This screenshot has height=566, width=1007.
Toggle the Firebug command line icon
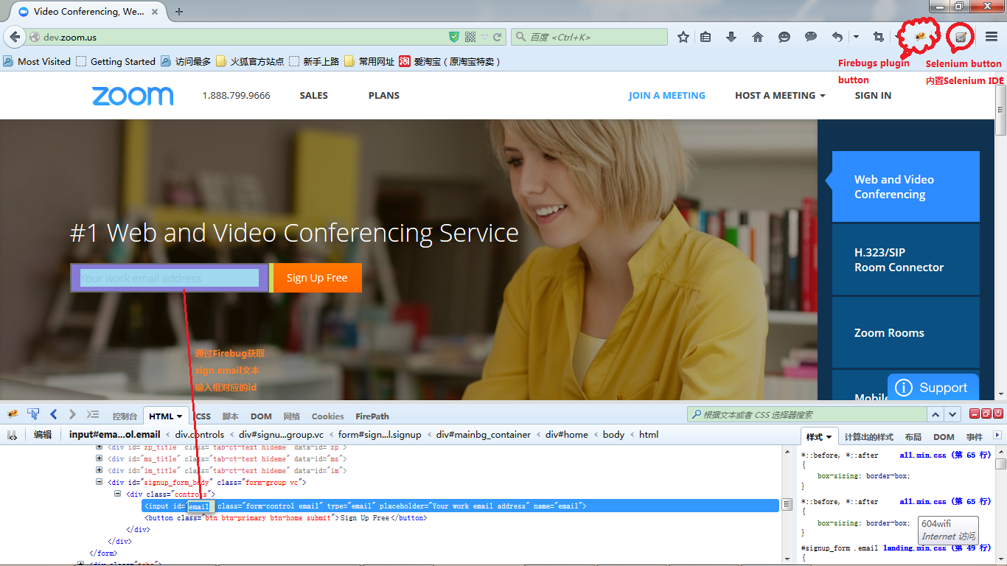pyautogui.click(x=93, y=414)
